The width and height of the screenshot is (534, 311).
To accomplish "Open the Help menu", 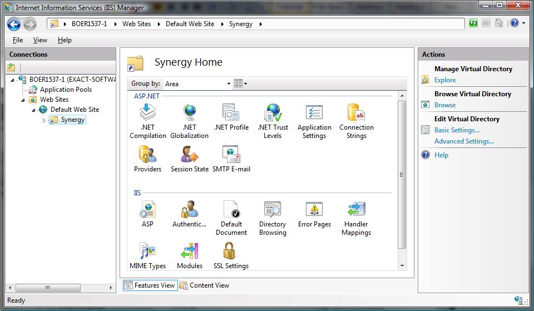I will (x=65, y=40).
